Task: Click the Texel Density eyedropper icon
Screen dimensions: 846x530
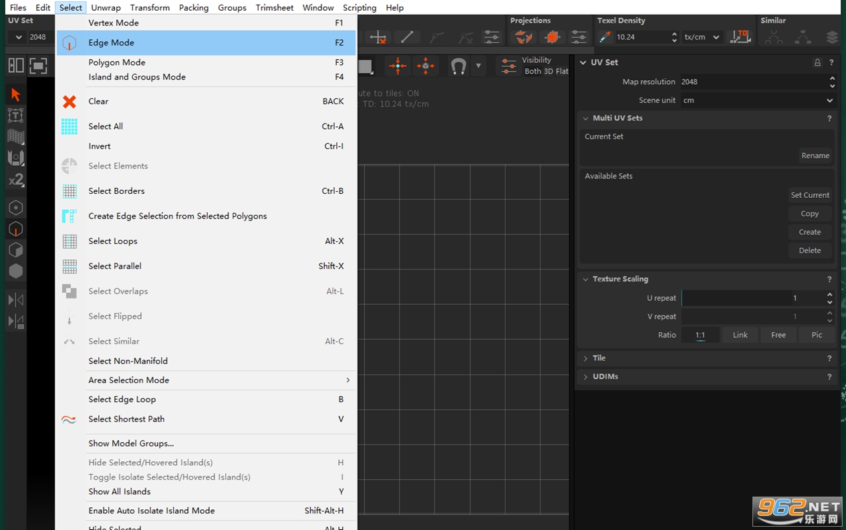Action: 605,37
